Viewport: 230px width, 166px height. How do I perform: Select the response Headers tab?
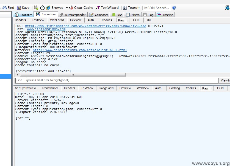(70, 88)
